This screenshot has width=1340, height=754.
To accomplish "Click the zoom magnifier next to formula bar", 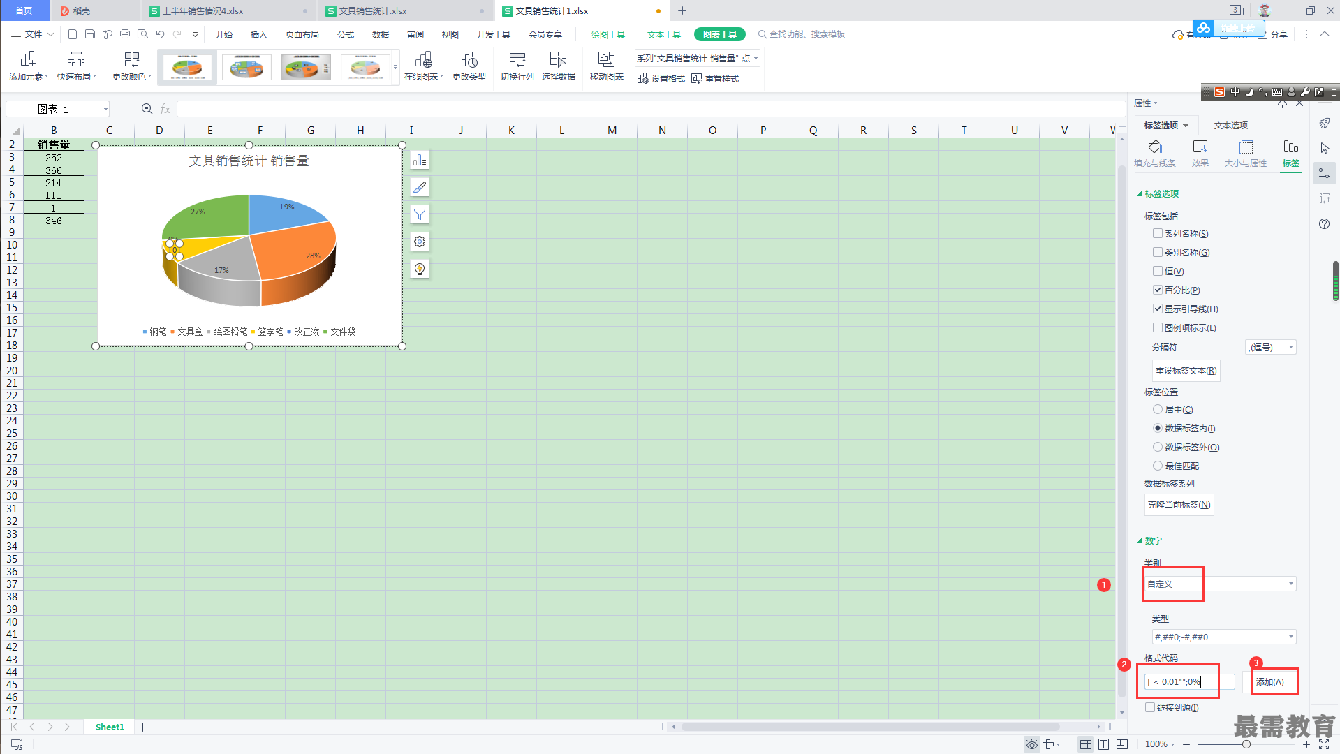I will click(x=147, y=109).
